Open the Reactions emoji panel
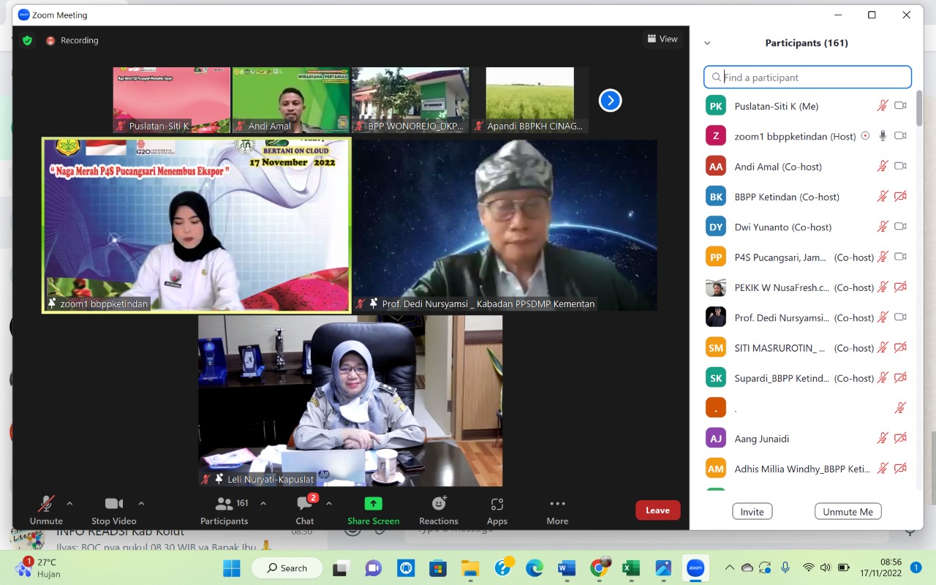The width and height of the screenshot is (936, 585). click(x=439, y=510)
